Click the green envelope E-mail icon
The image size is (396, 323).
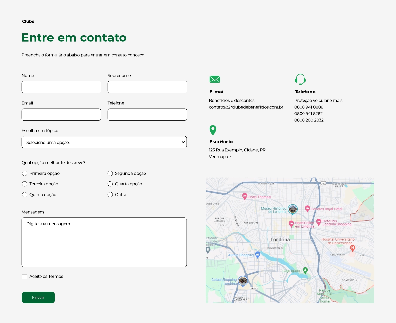click(x=215, y=79)
